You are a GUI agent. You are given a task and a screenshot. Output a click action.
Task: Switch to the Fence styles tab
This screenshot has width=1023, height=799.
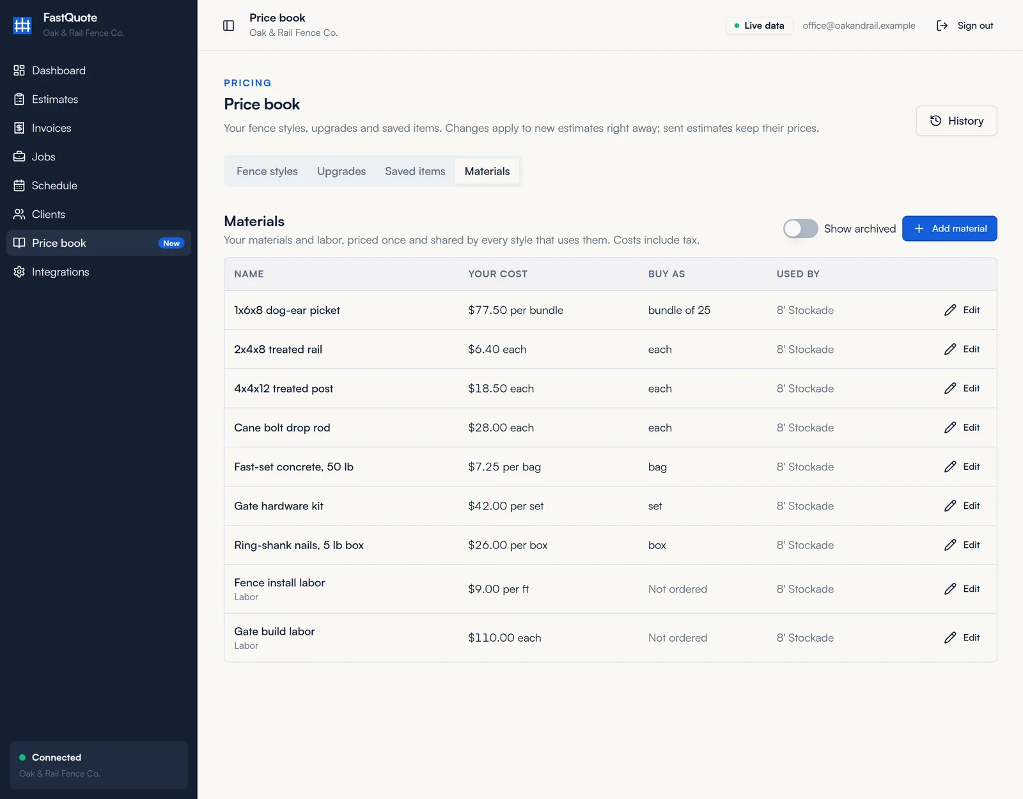click(x=267, y=171)
